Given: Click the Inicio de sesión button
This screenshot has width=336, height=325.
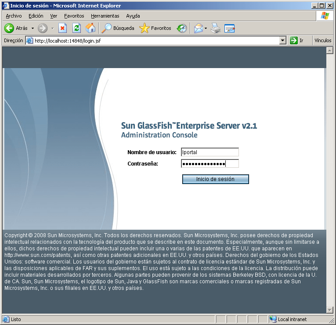Looking at the screenshot, I should [x=215, y=179].
